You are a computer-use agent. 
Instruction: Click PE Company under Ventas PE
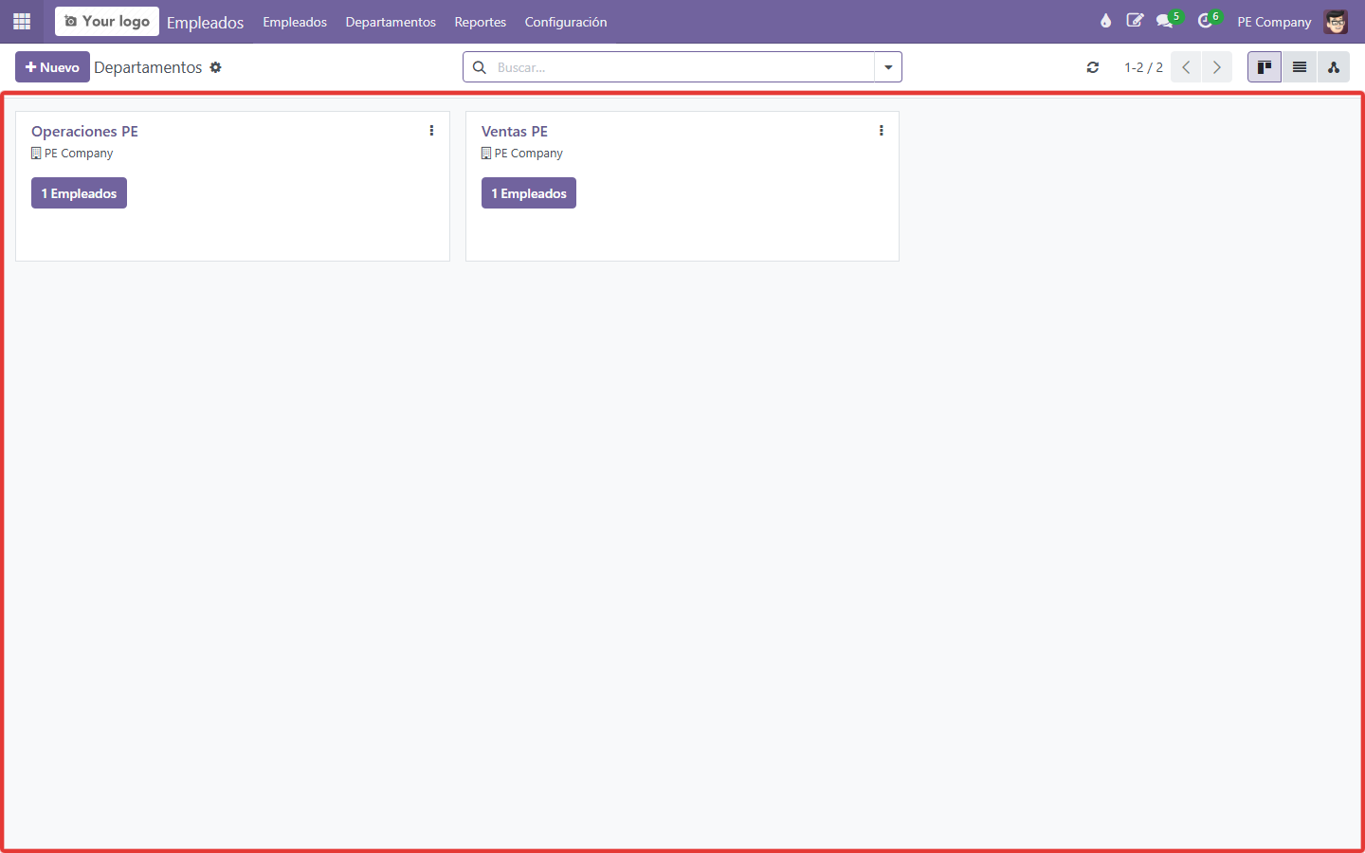pyautogui.click(x=529, y=154)
